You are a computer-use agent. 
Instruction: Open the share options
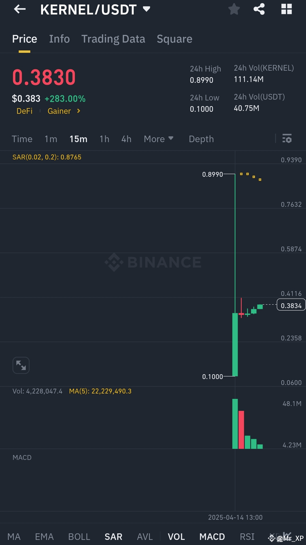click(259, 9)
